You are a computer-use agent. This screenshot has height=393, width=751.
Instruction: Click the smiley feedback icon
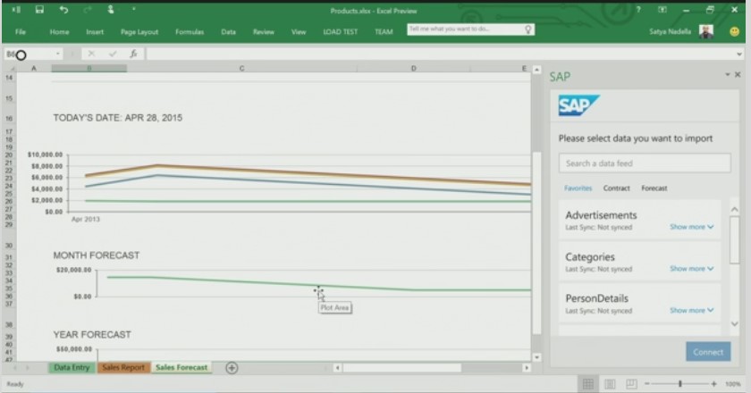point(734,32)
